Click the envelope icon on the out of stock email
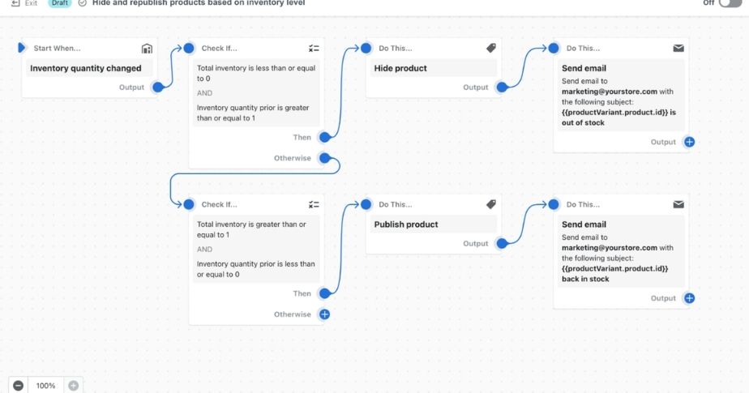The image size is (749, 393). coord(678,49)
